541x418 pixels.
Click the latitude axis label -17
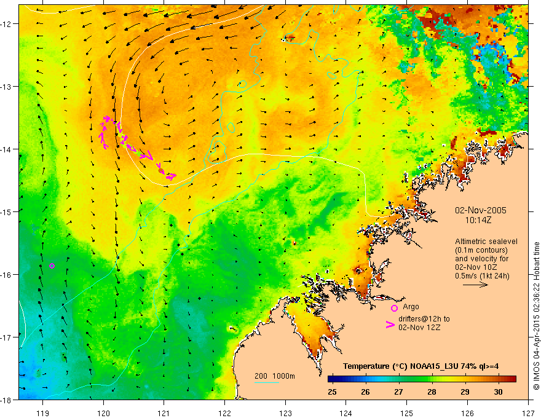tap(7, 337)
